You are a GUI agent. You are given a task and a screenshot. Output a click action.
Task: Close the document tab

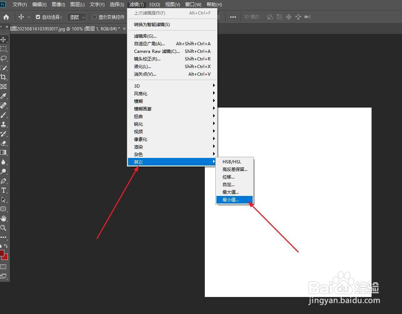tap(124, 29)
